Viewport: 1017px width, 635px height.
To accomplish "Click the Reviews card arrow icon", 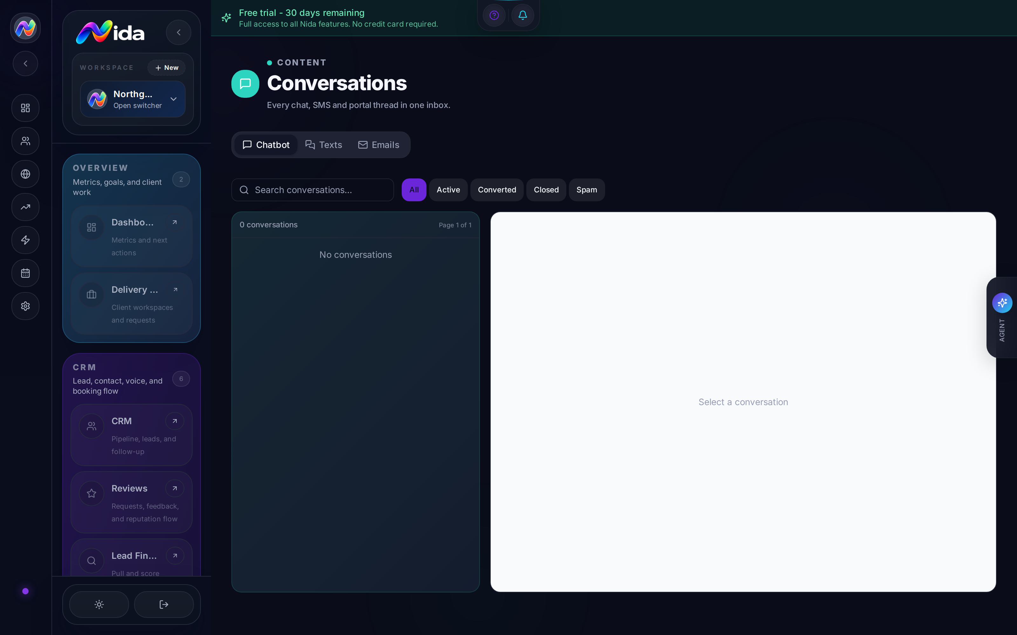I will click(x=175, y=488).
